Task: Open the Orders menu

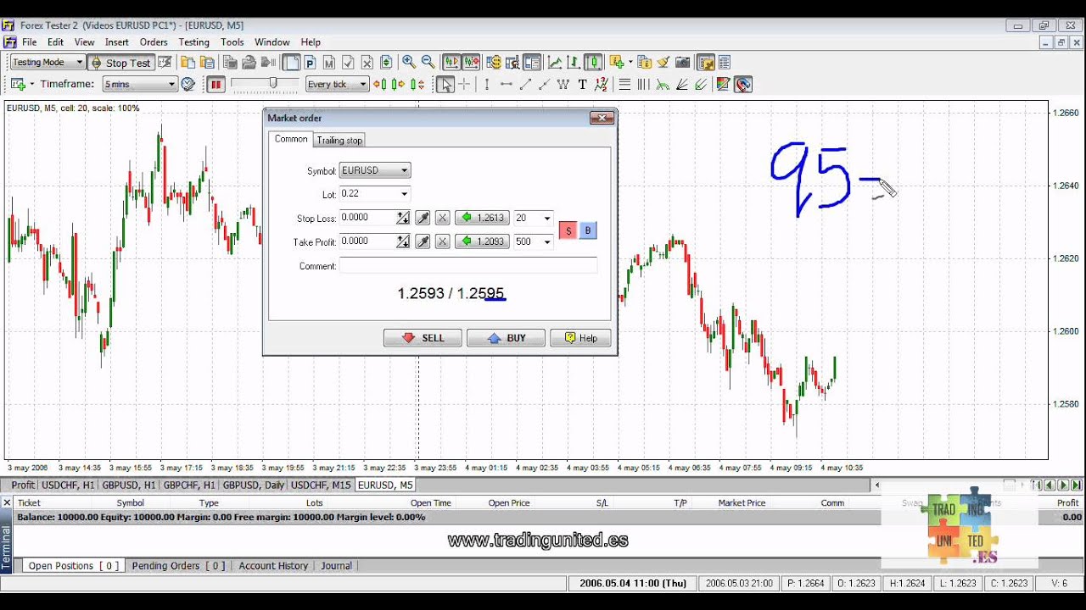Action: pyautogui.click(x=154, y=42)
